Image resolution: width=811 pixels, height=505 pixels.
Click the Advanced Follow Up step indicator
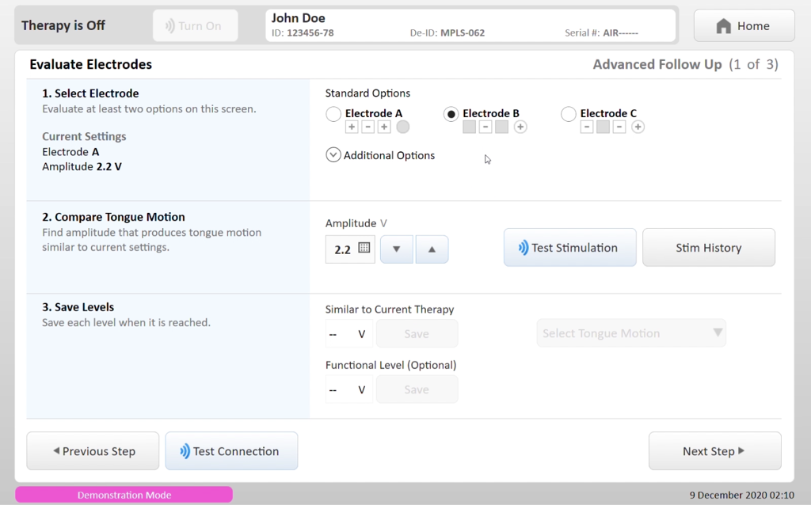[685, 64]
